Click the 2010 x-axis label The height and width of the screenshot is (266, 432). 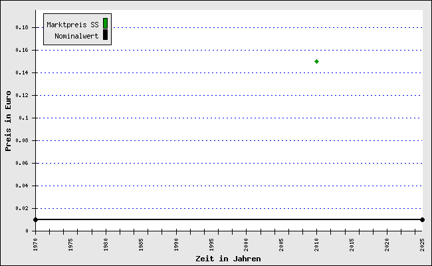(x=316, y=245)
